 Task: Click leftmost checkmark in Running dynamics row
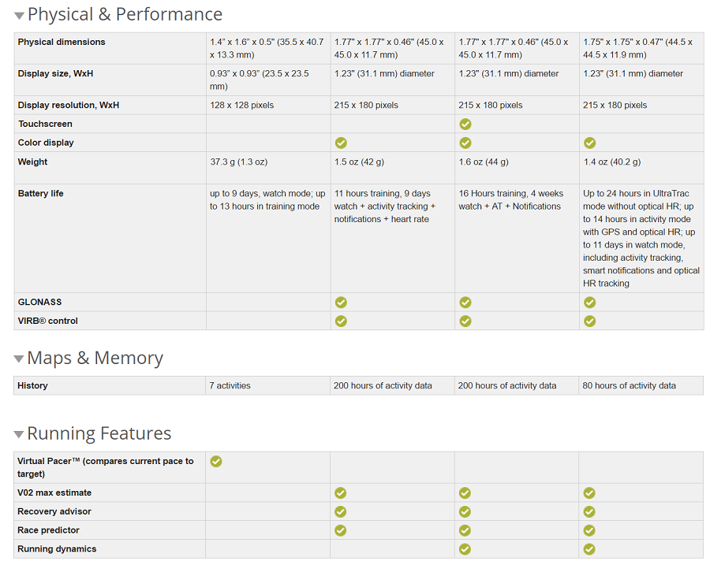(x=465, y=549)
